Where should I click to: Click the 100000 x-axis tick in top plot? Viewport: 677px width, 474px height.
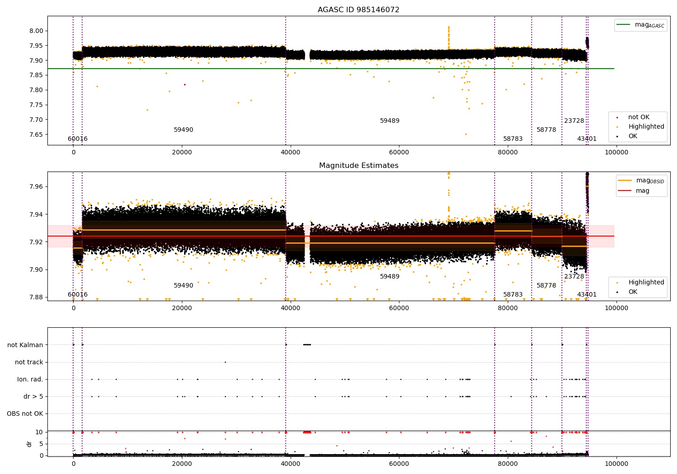[617, 153]
